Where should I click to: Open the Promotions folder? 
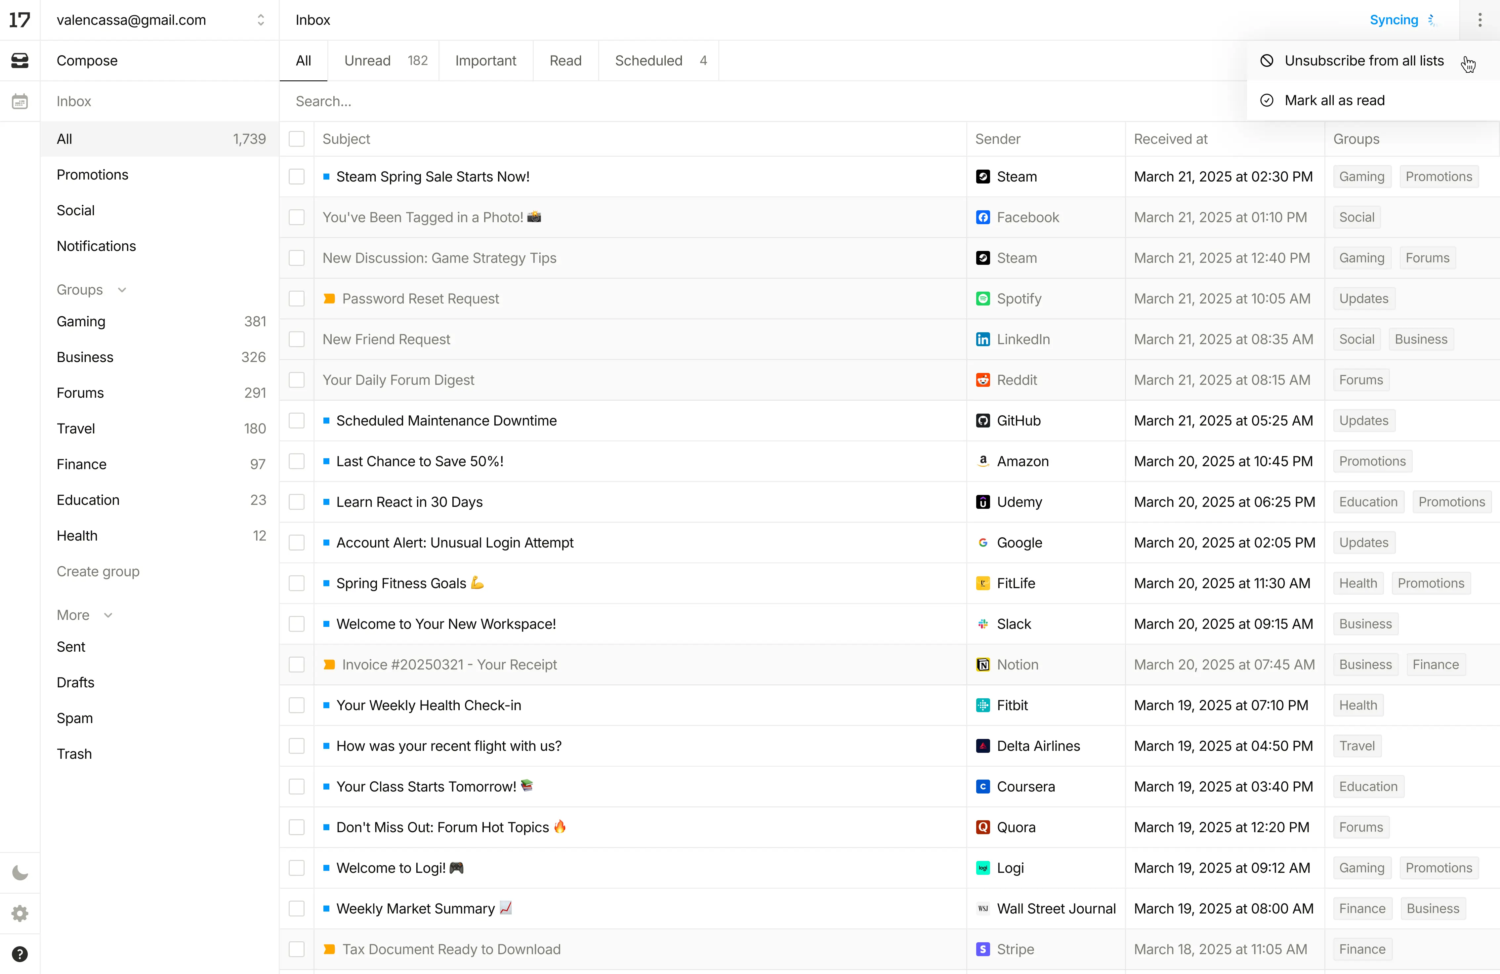click(160, 175)
